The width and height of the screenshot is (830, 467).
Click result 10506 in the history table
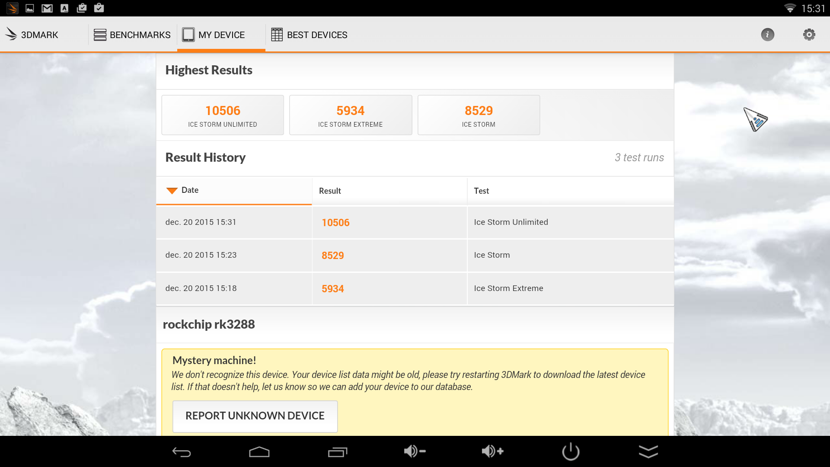point(335,223)
